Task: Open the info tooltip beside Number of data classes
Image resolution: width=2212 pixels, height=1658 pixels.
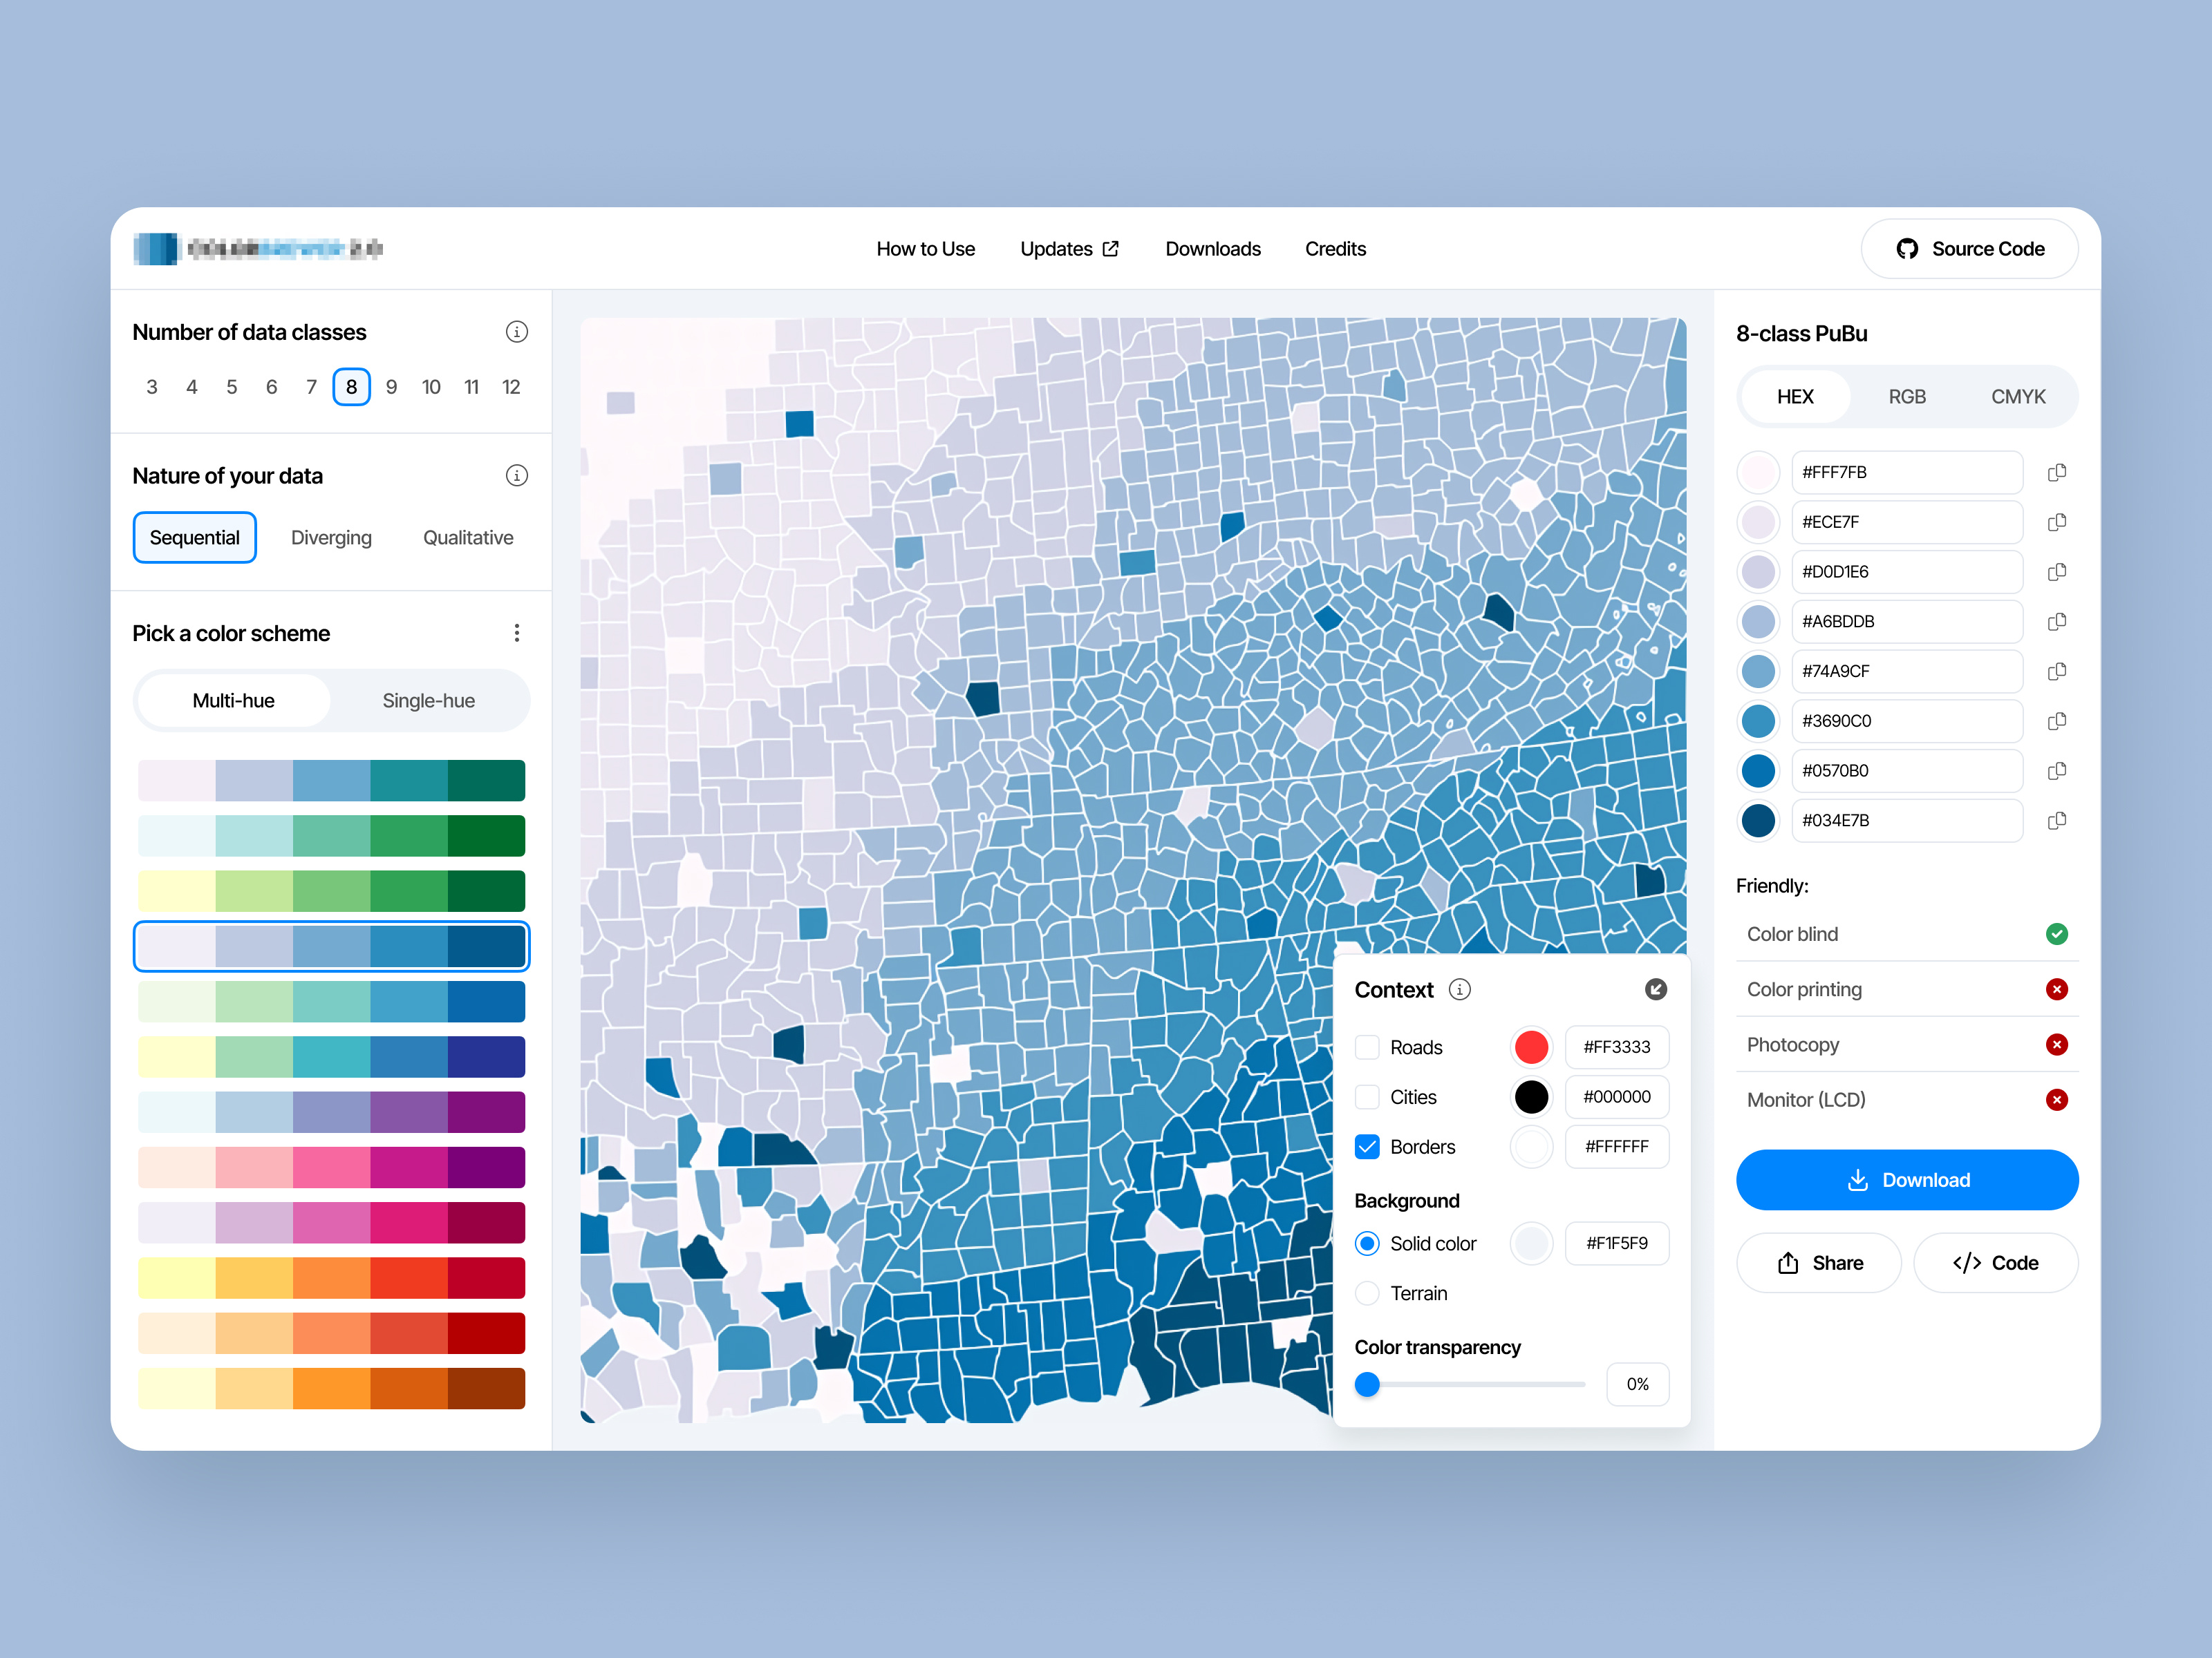Action: click(516, 332)
